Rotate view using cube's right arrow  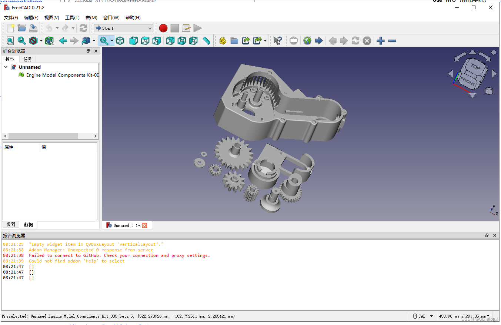coord(494,74)
